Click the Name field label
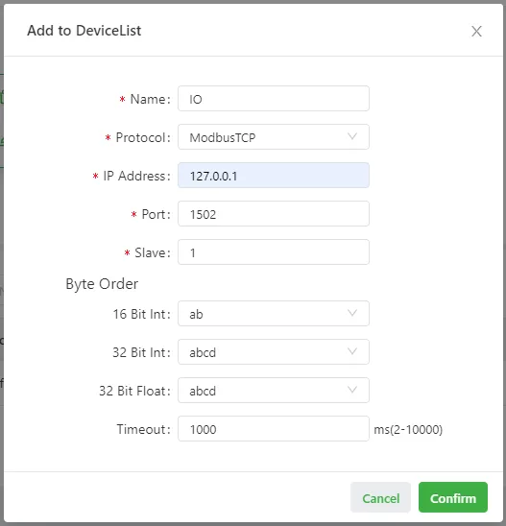The image size is (506, 526). (x=151, y=99)
